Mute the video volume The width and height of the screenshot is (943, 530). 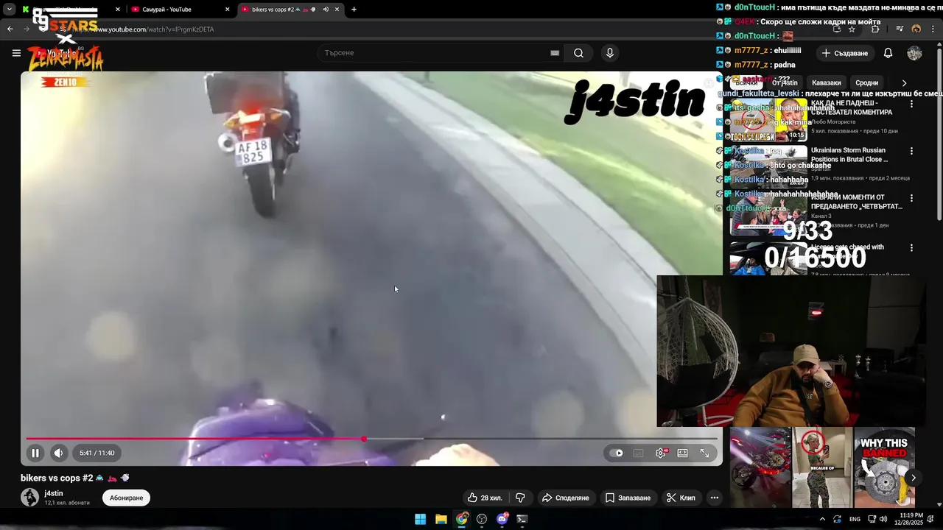pos(59,453)
